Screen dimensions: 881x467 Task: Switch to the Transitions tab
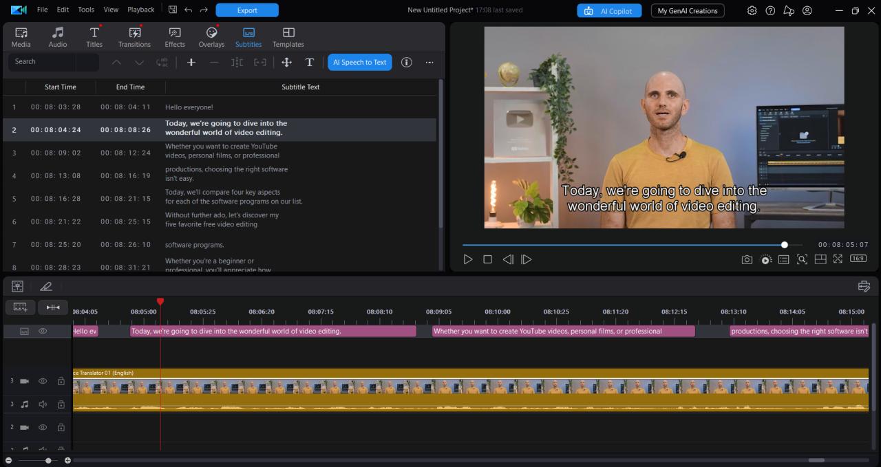(x=134, y=36)
